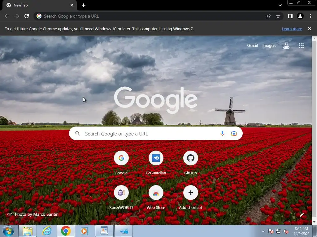Image resolution: width=317 pixels, height=237 pixels.
Task: Bookmark this tab with the star icon
Action: tap(278, 16)
